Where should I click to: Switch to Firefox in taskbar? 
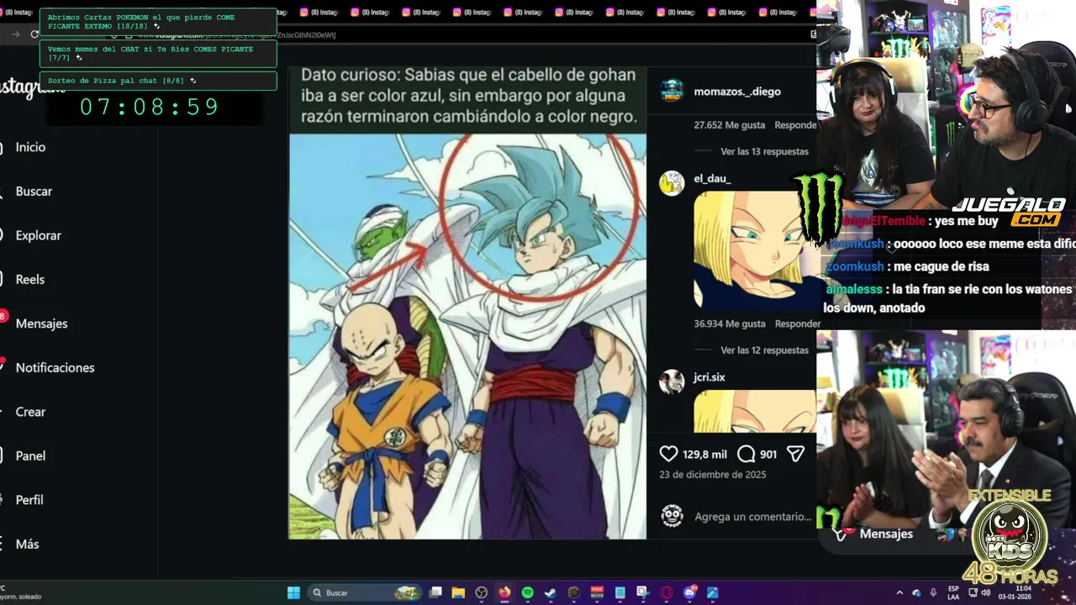coord(504,592)
